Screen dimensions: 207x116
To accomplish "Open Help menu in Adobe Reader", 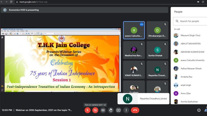I will click(27, 31).
